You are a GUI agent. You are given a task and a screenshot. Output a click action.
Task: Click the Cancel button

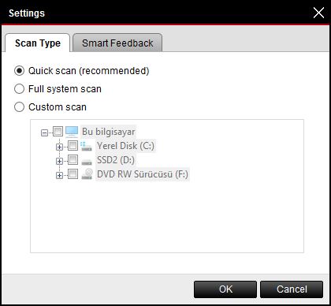pos(292,289)
